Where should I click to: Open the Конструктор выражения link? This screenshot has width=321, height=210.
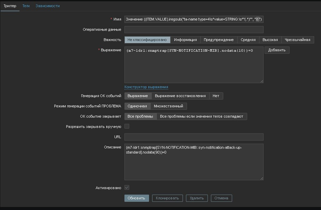pos(146,87)
